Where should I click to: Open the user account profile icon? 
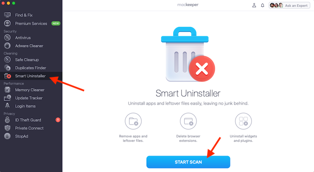tap(254, 6)
